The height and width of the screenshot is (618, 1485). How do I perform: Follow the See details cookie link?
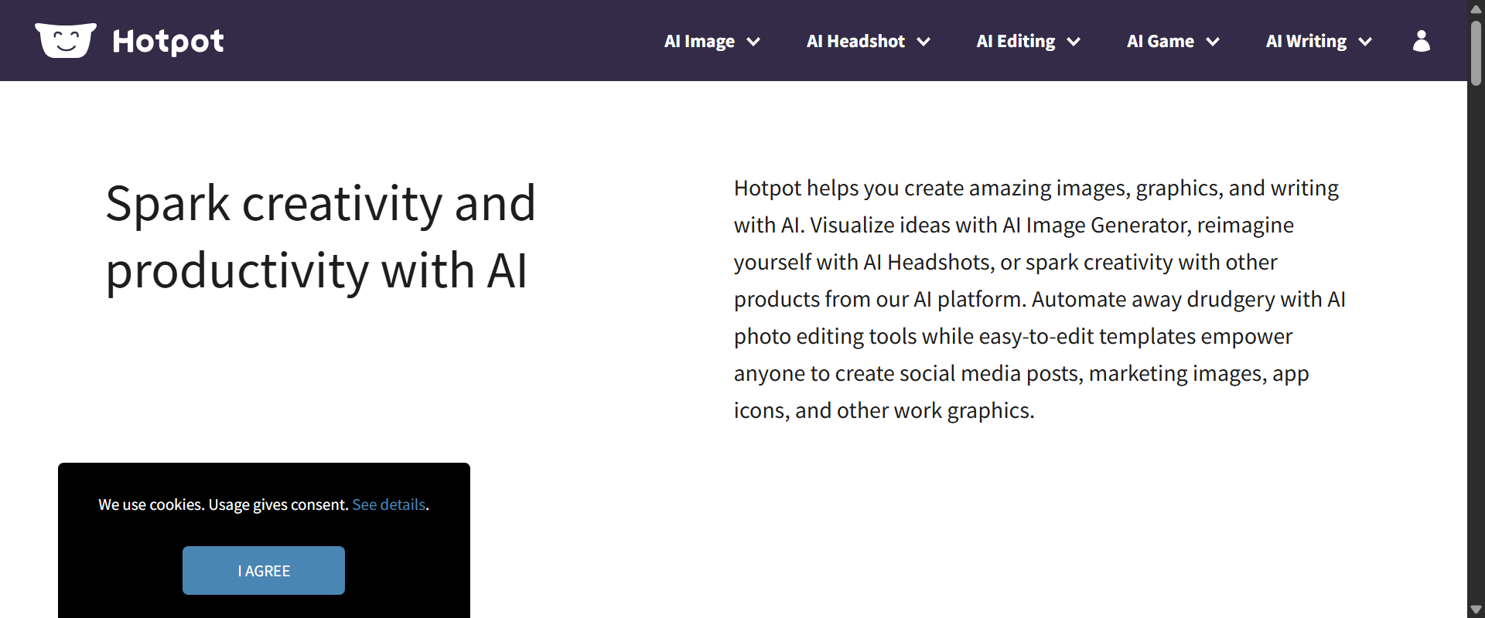(389, 504)
